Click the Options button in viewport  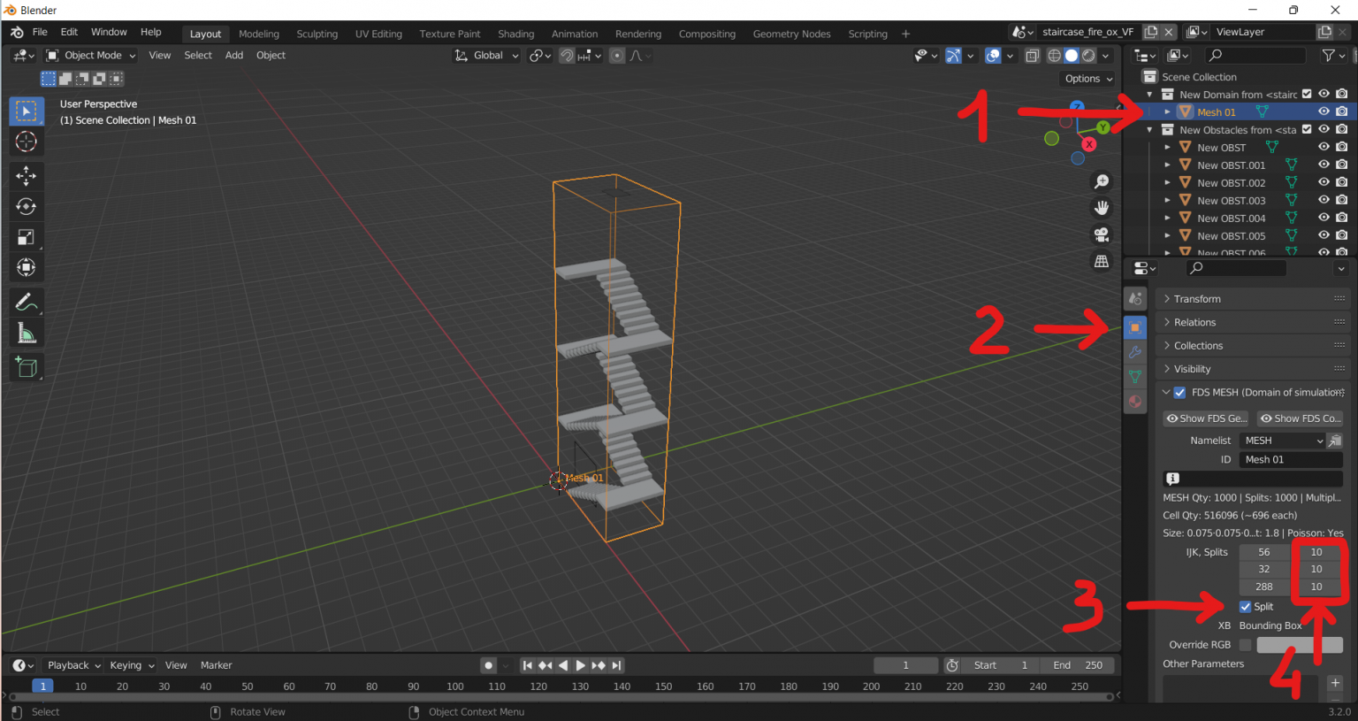click(x=1086, y=79)
